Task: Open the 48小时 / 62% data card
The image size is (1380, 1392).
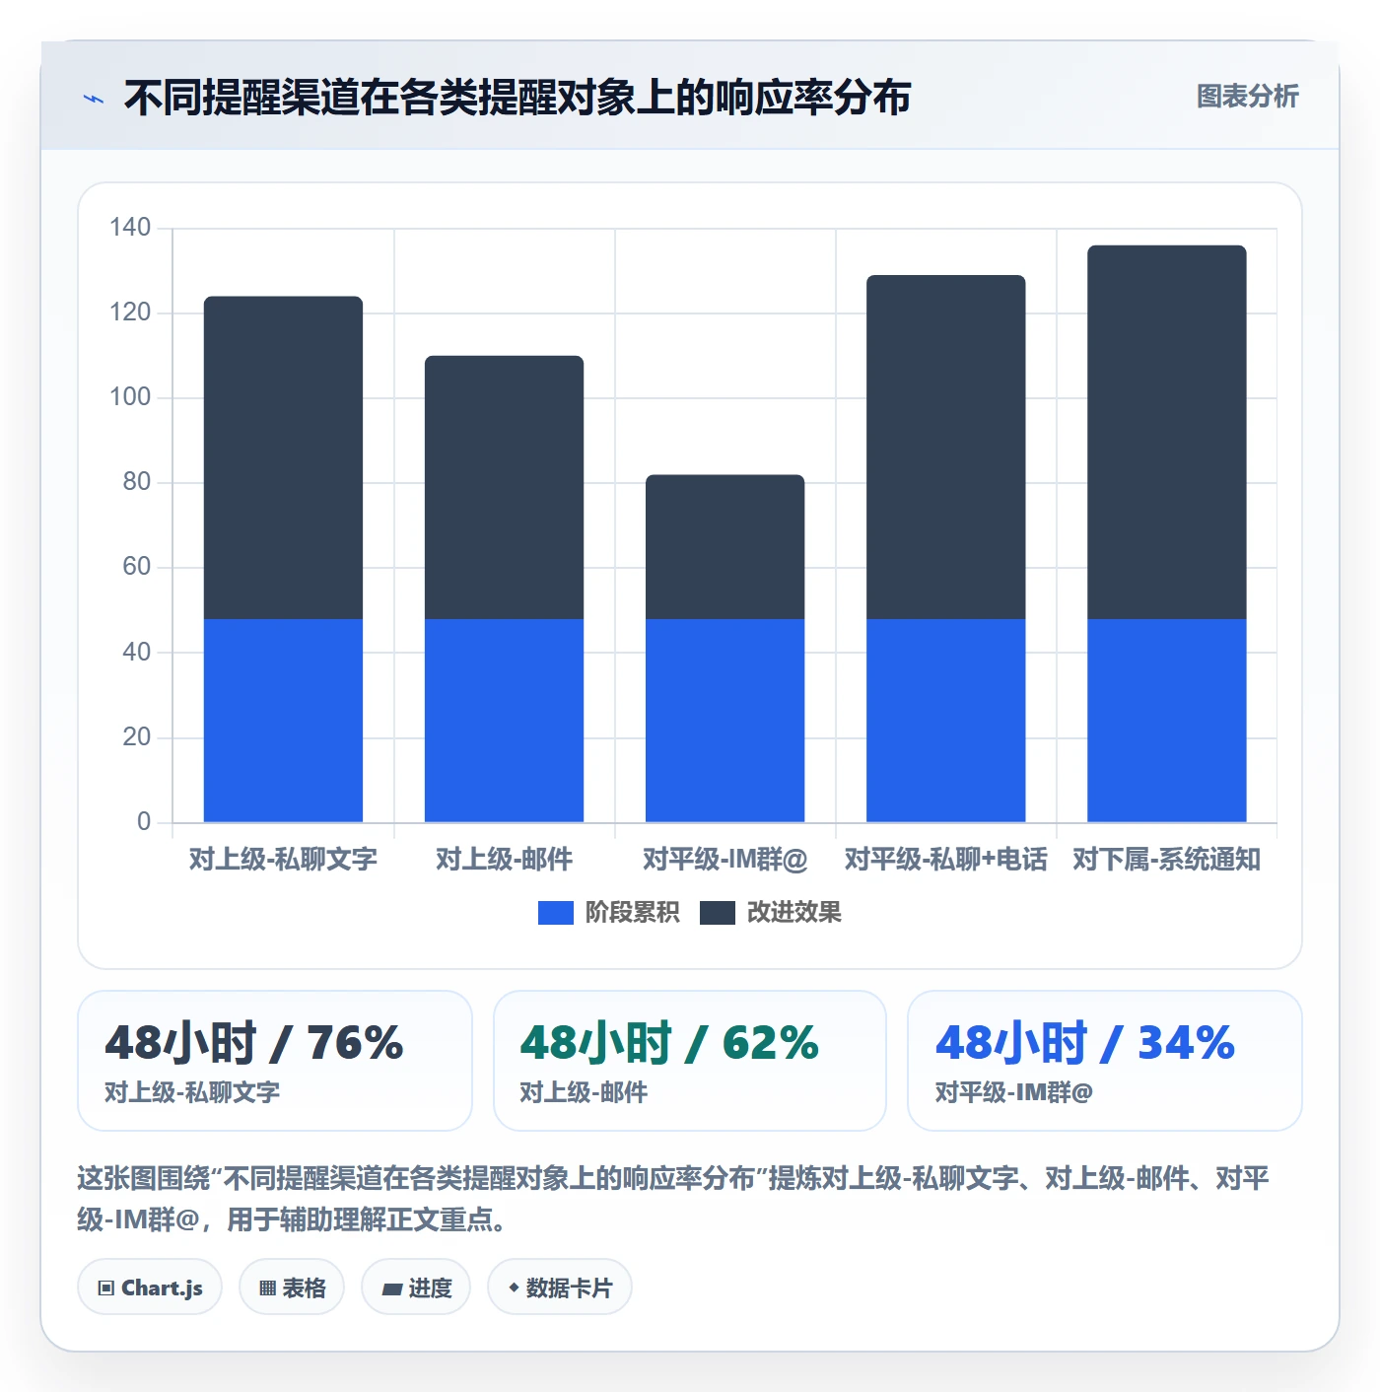Action: (x=690, y=1061)
